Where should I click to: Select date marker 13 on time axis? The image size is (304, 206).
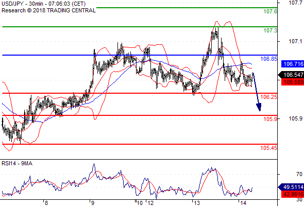tap(197, 203)
